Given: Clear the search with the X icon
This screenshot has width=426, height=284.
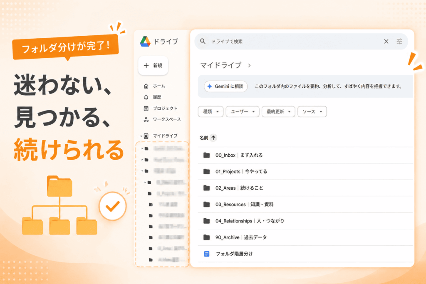Looking at the screenshot, I should click(x=386, y=41).
